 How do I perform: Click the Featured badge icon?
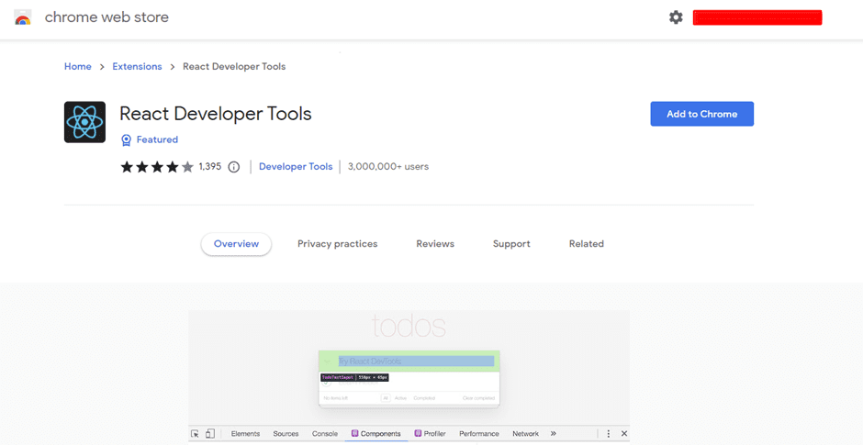tap(126, 139)
